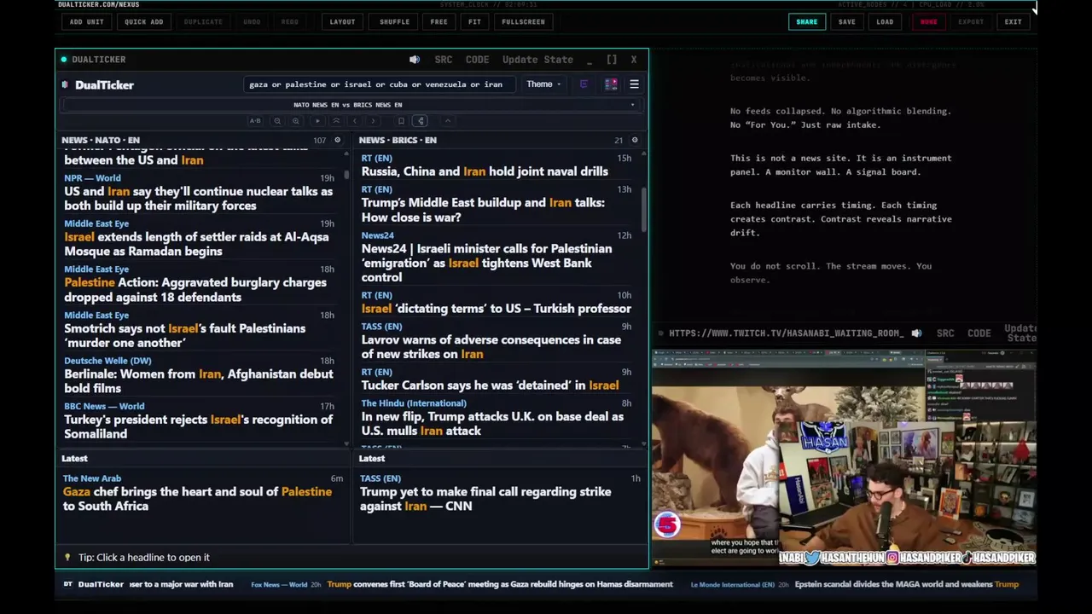Open settings gear for NATO news column
Screen dimensions: 1092x614
pyautogui.click(x=337, y=140)
